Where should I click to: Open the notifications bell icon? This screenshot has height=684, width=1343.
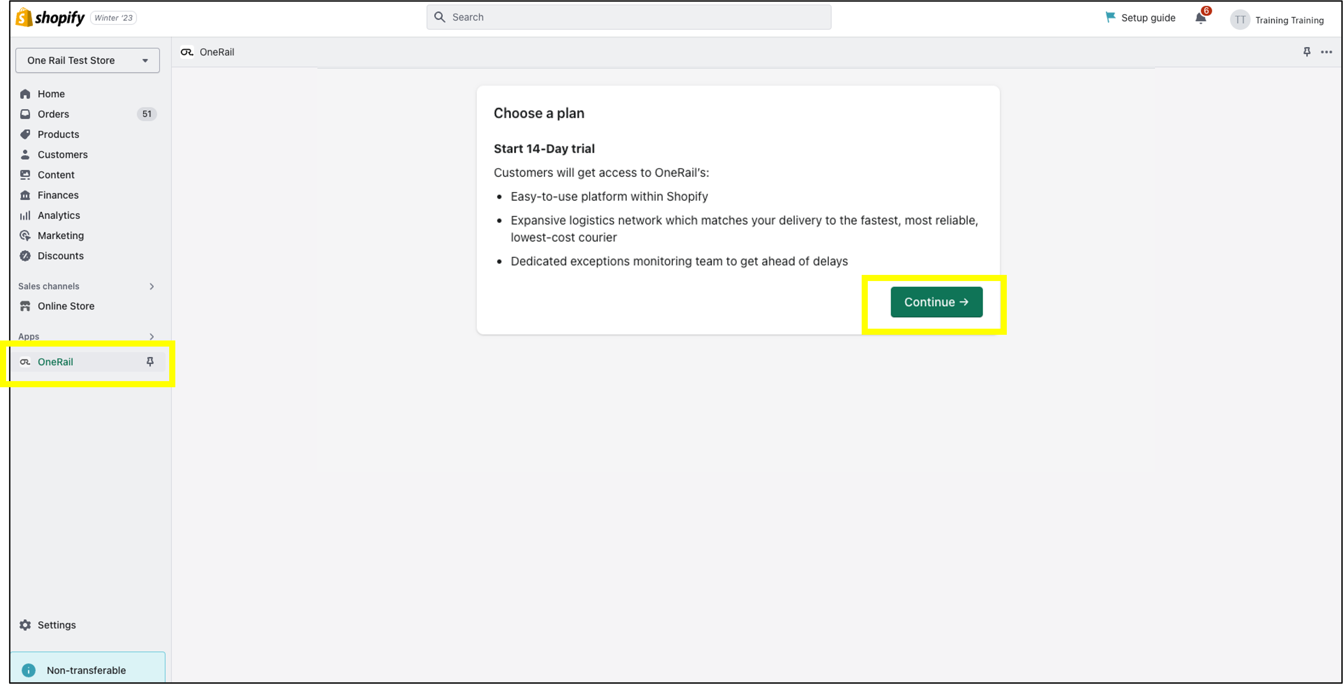pyautogui.click(x=1200, y=18)
